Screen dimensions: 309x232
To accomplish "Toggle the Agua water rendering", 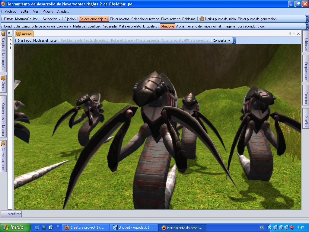I will pos(180,26).
